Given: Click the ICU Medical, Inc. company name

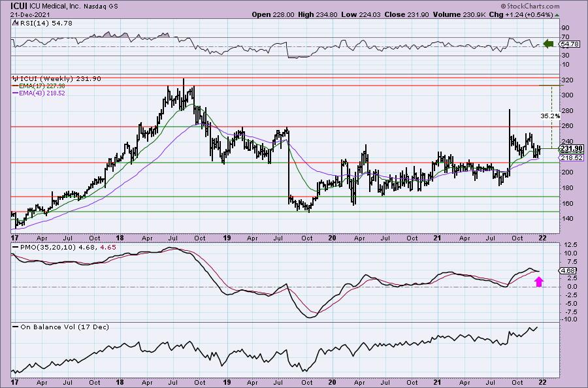Looking at the screenshot, I should coord(54,7).
